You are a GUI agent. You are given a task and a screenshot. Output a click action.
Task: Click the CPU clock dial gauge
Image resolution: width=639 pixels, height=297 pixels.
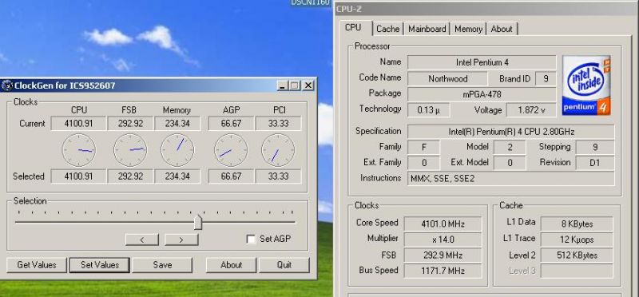click(79, 150)
